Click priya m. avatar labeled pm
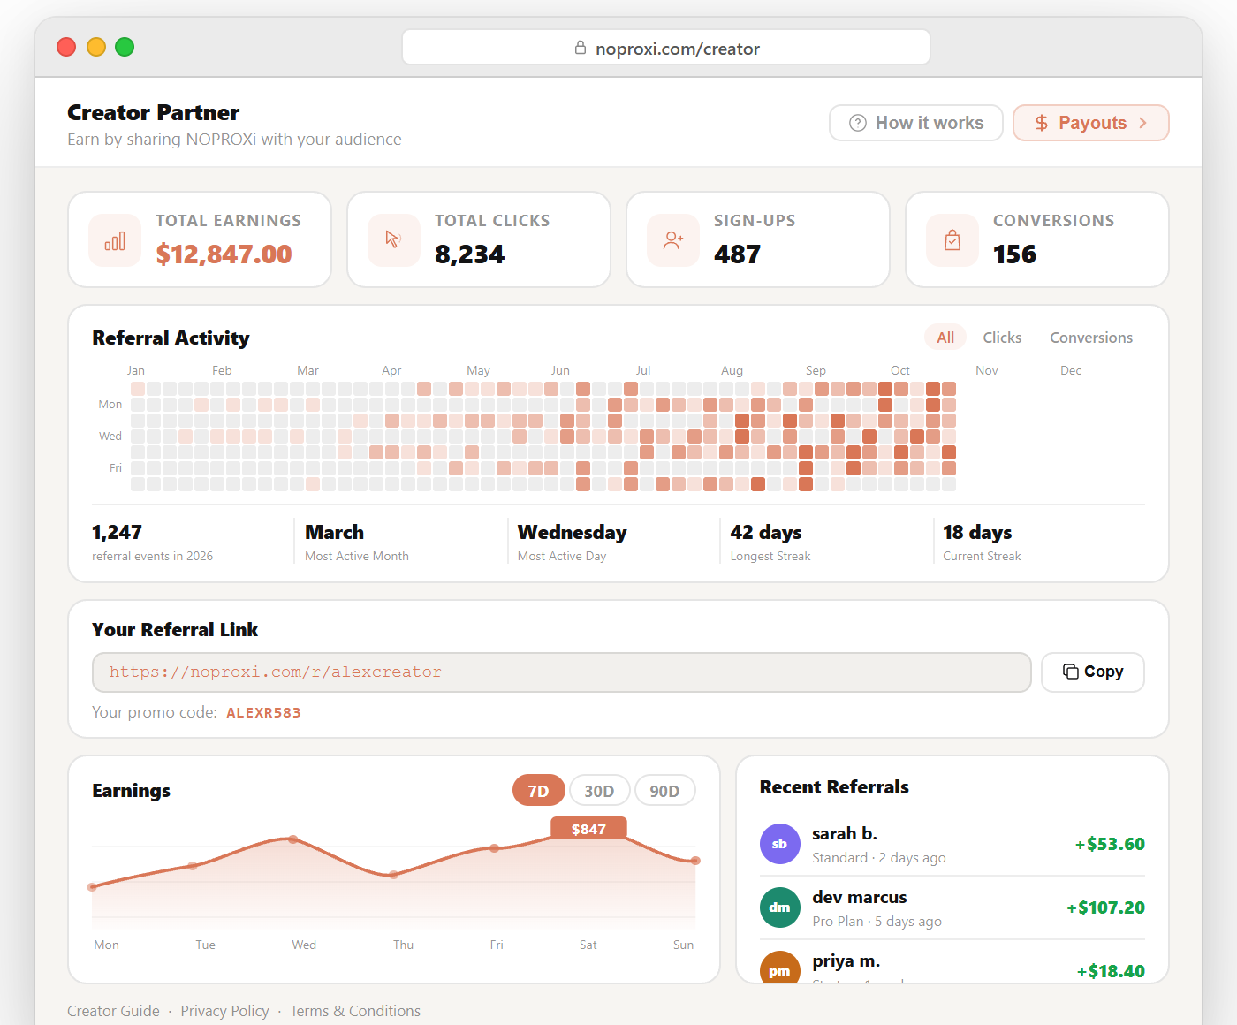 (x=779, y=968)
